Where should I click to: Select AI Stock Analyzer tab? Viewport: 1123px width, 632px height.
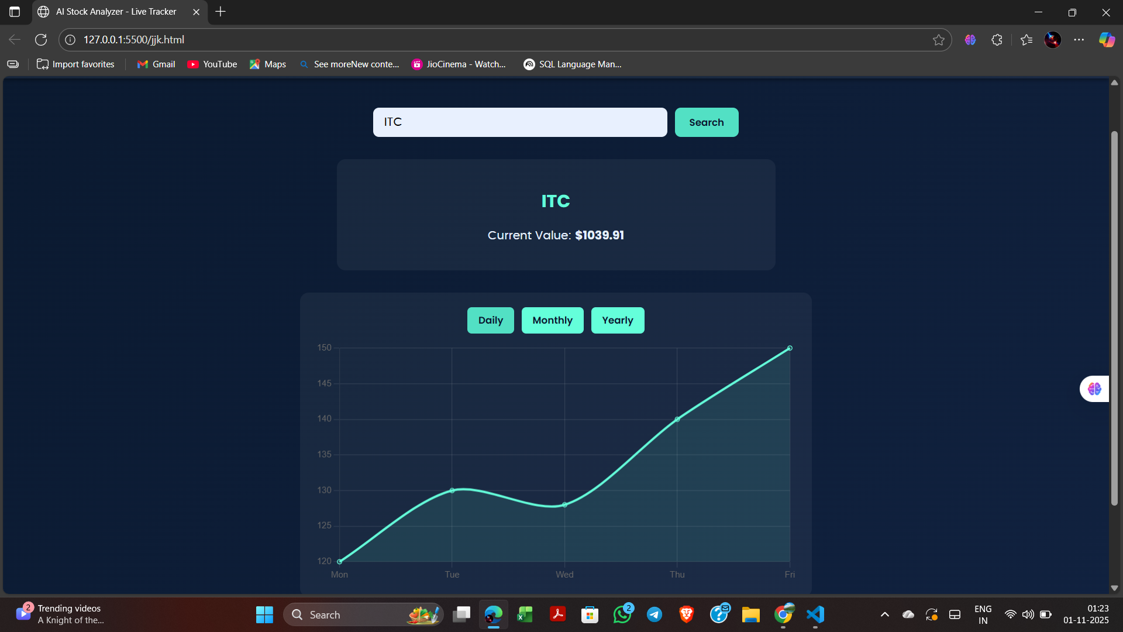pos(116,12)
